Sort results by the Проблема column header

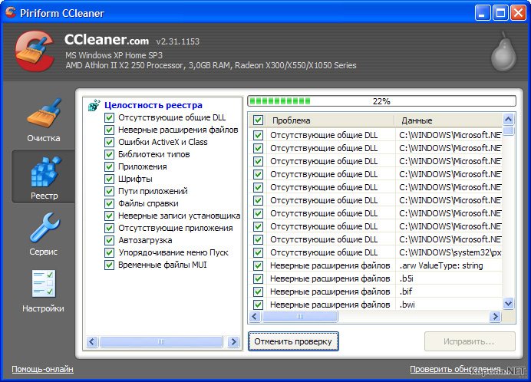330,120
